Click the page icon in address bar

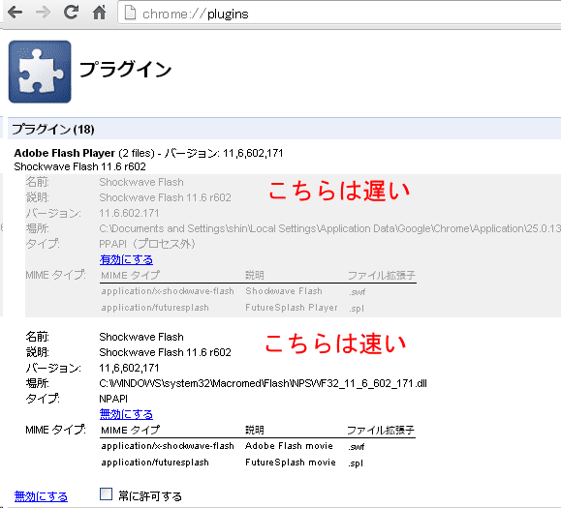(130, 14)
